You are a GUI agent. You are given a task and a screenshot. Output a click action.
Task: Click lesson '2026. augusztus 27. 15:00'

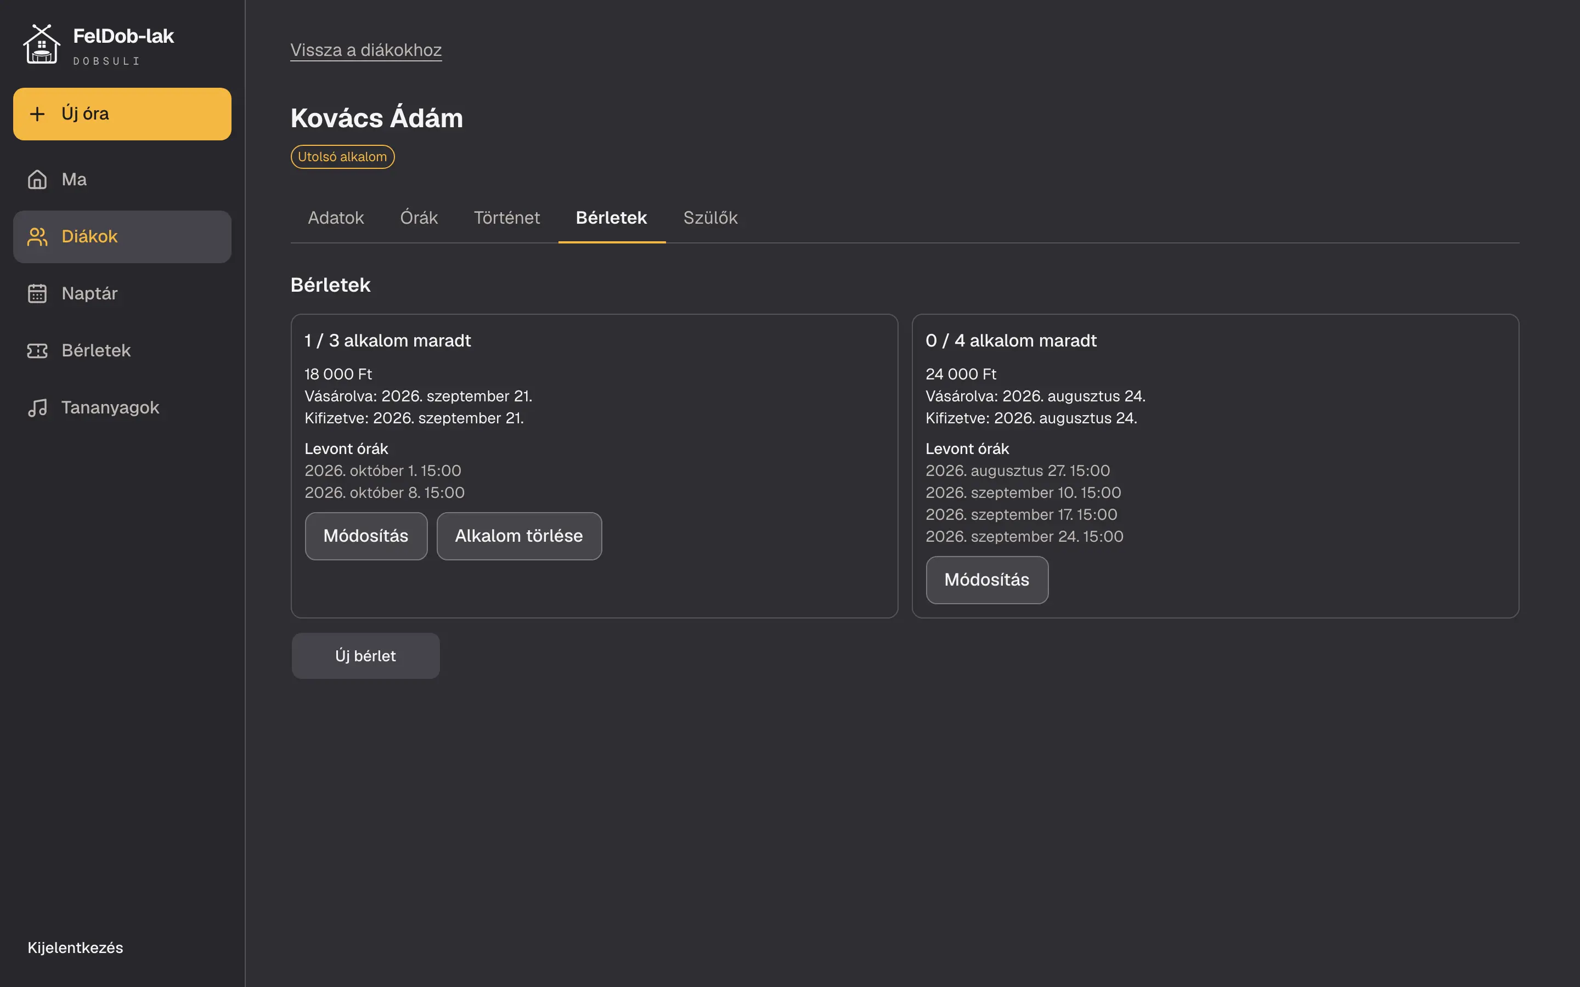(x=1017, y=470)
